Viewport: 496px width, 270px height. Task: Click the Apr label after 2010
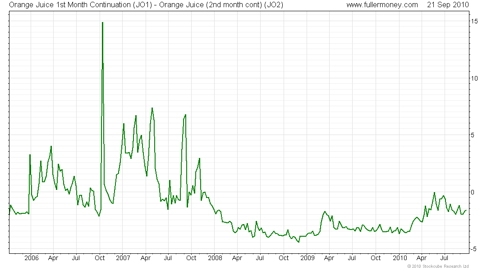(422, 258)
